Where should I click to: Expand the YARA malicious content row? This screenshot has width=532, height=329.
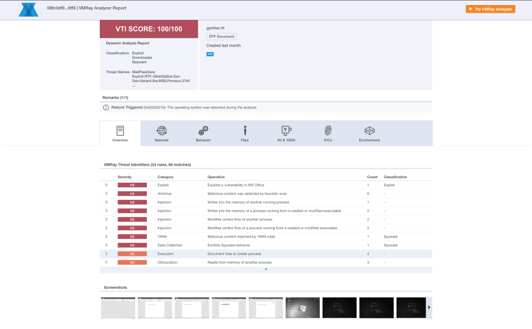click(106, 237)
